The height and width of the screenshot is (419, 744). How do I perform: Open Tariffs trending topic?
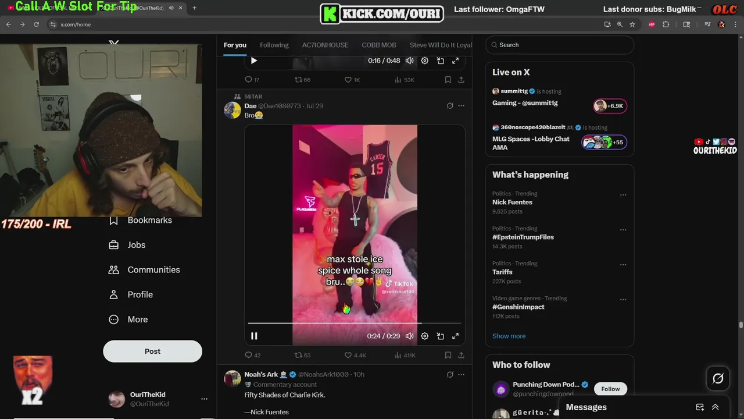(x=502, y=272)
